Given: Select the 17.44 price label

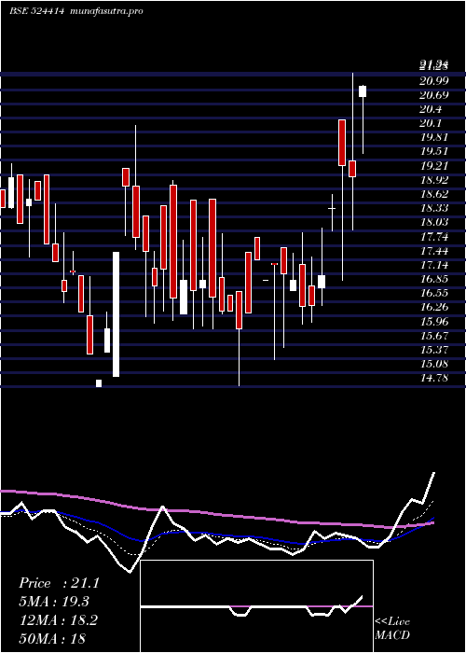Looking at the screenshot, I should pyautogui.click(x=434, y=251).
